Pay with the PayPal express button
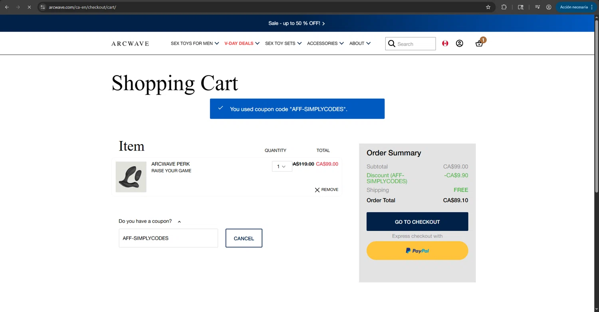599x312 pixels. (x=417, y=250)
